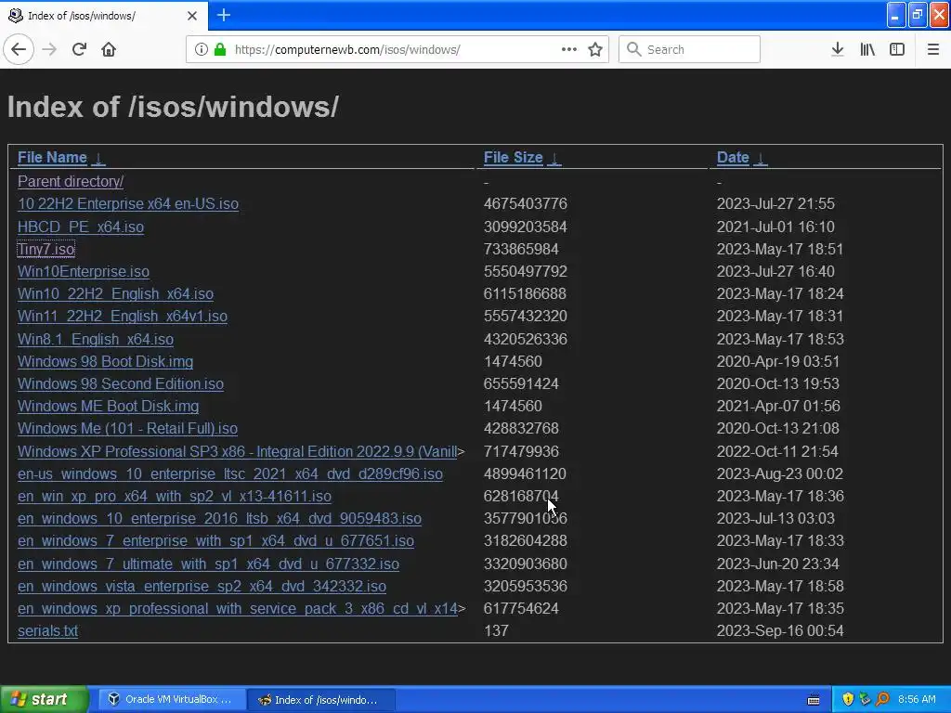Click file size value 4675403776
Screen dimensions: 951x713
pos(526,203)
